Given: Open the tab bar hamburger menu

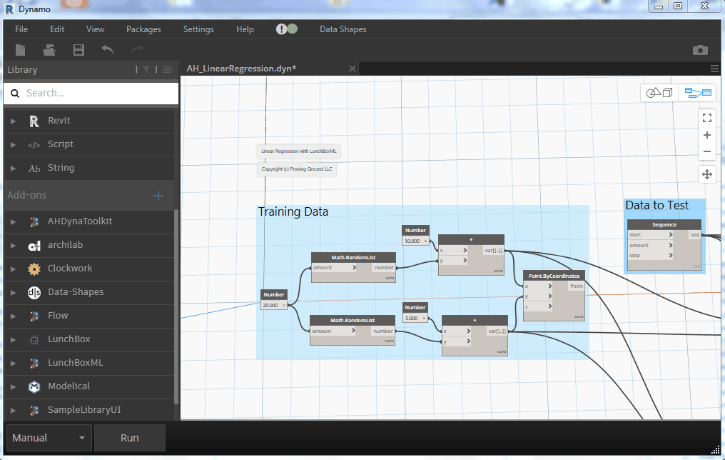Looking at the screenshot, I should pos(714,69).
